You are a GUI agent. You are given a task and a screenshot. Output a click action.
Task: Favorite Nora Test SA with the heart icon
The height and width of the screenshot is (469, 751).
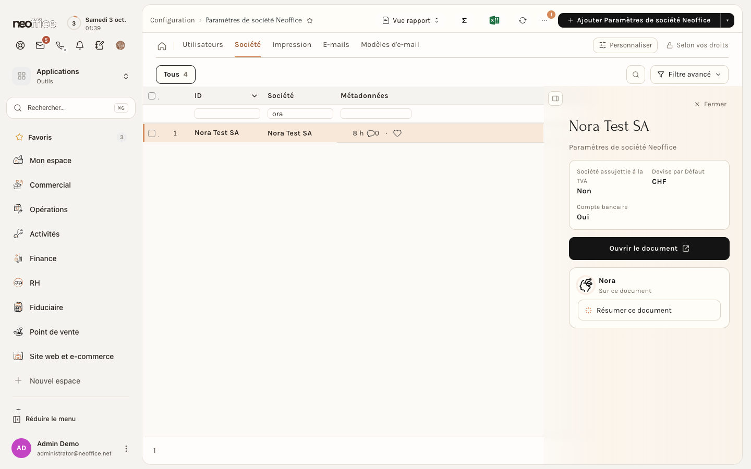coord(397,133)
